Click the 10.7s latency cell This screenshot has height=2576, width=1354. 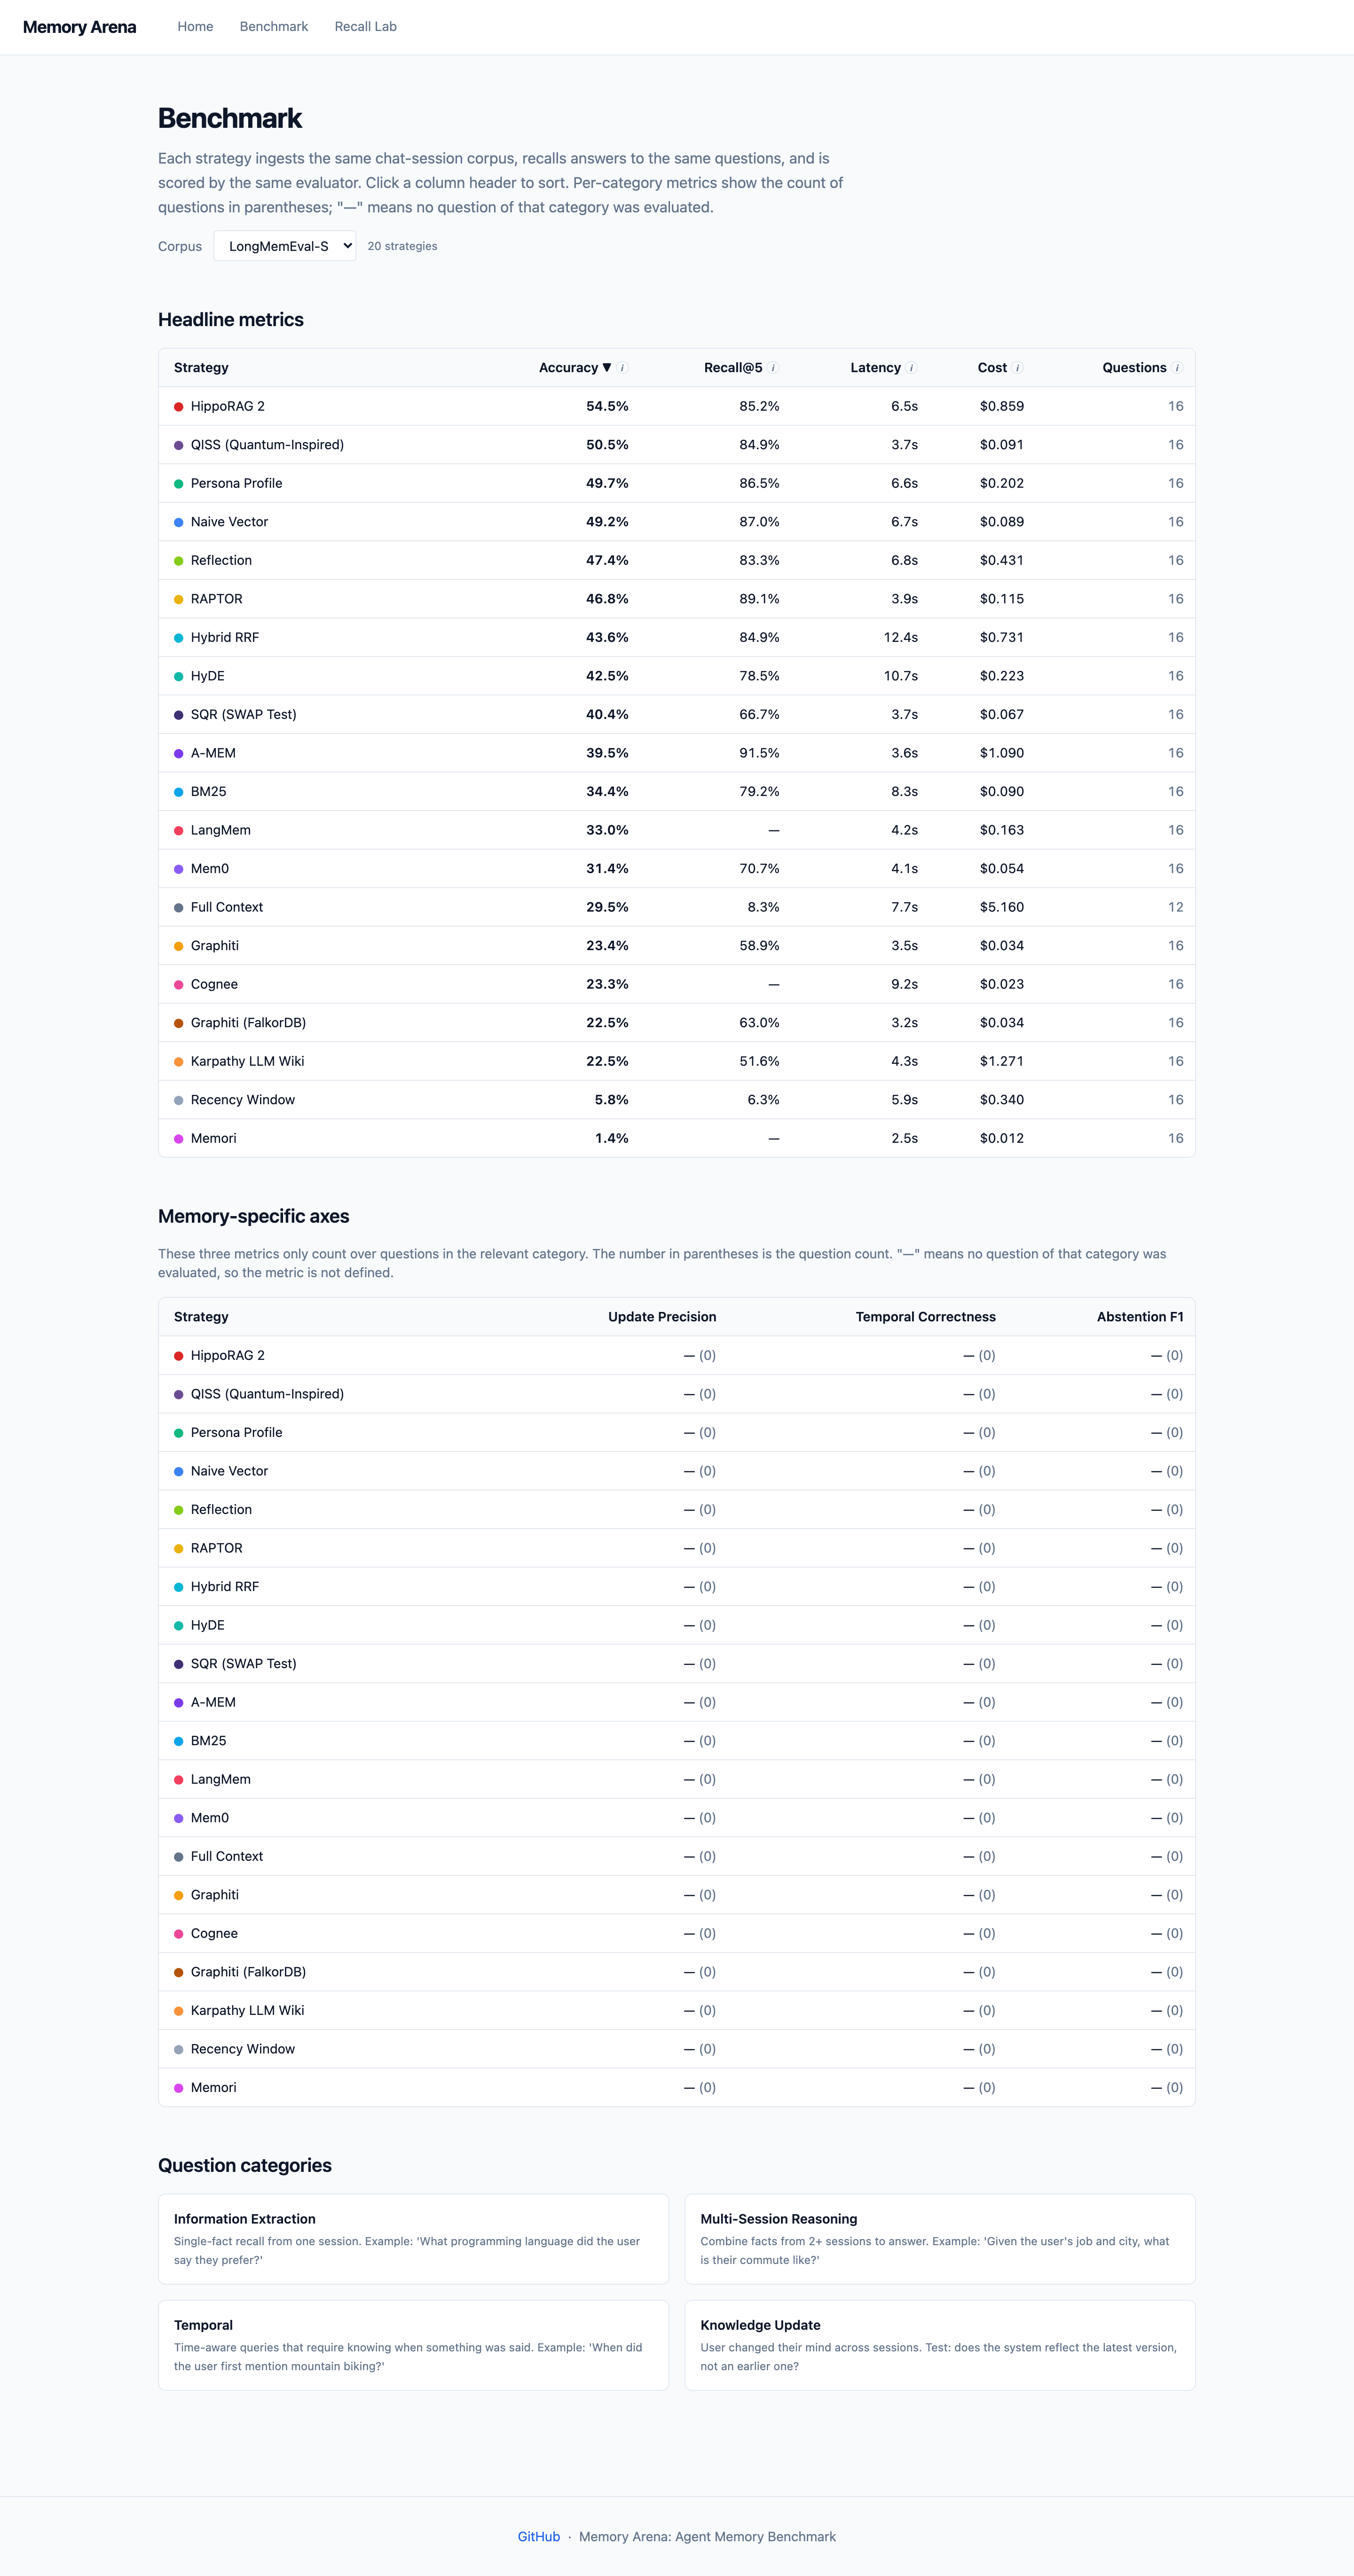click(x=901, y=676)
